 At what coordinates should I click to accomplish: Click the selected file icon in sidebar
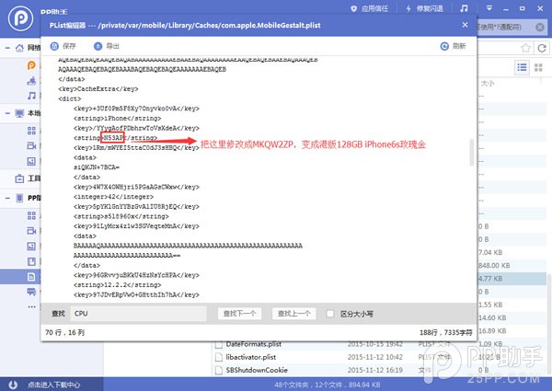31,277
